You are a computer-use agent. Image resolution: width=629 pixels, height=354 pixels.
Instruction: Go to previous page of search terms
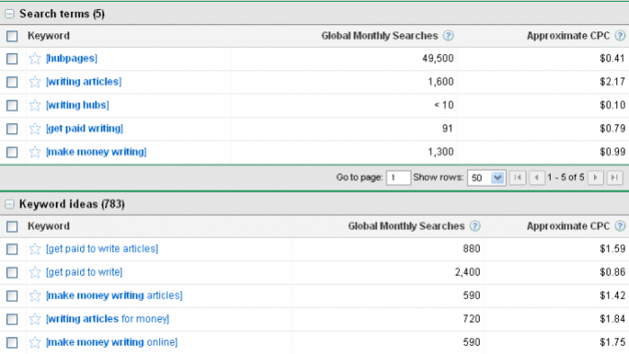click(x=536, y=177)
